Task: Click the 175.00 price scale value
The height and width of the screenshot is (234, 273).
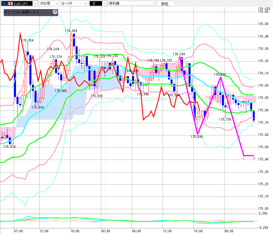Action: pos(263,208)
